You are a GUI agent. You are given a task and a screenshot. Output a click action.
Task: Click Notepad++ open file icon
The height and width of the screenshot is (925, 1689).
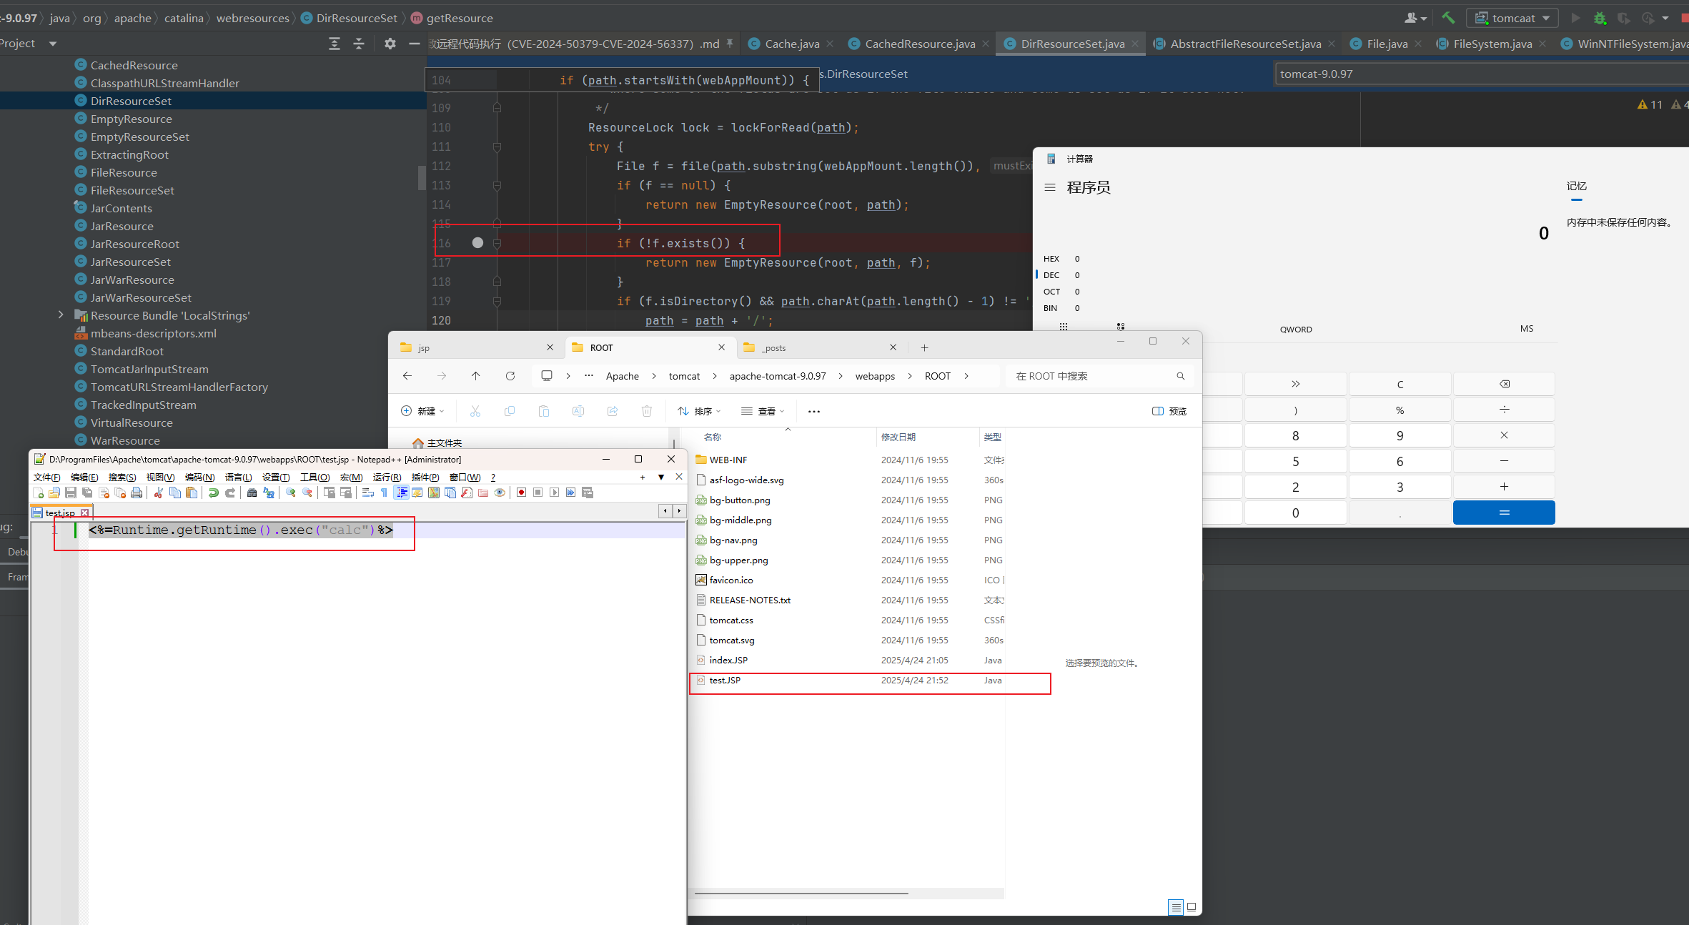[x=54, y=493]
